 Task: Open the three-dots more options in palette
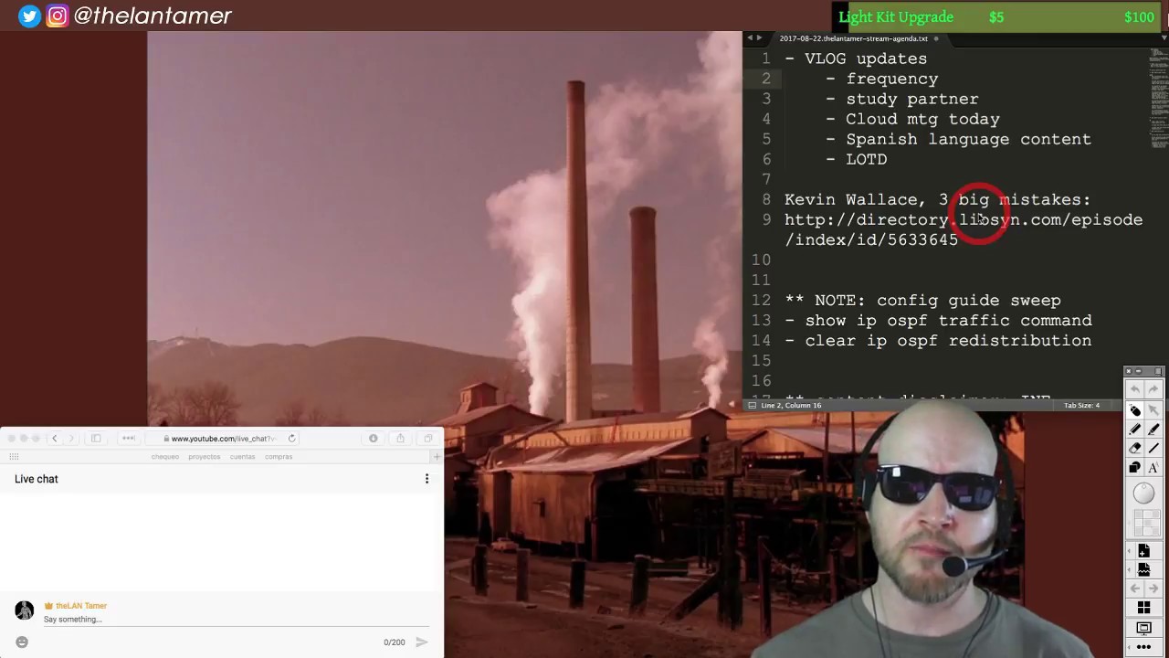coord(1143,647)
